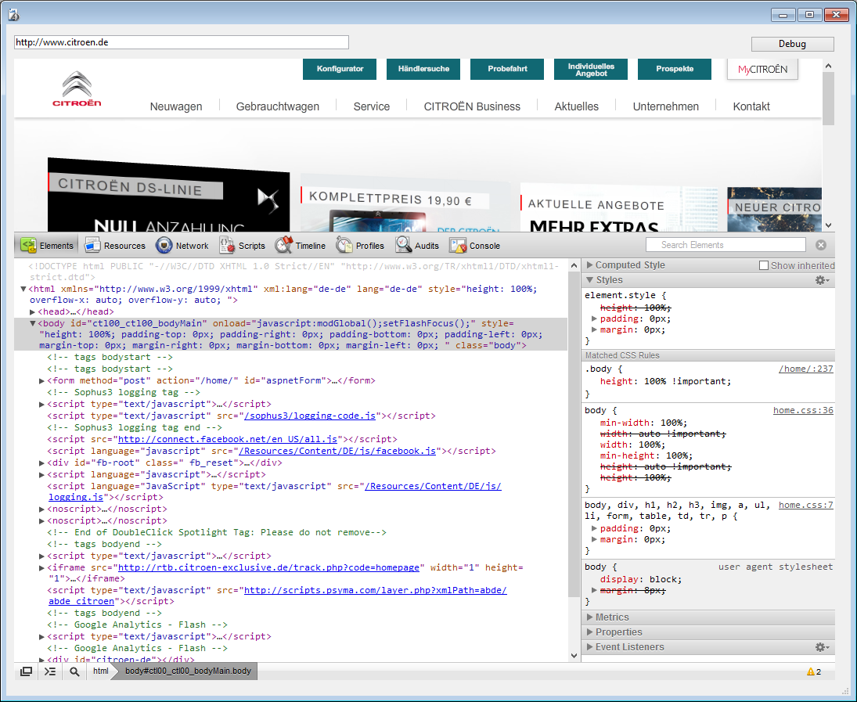The width and height of the screenshot is (857, 702).
Task: Click the Search Elements input field
Action: pos(720,245)
